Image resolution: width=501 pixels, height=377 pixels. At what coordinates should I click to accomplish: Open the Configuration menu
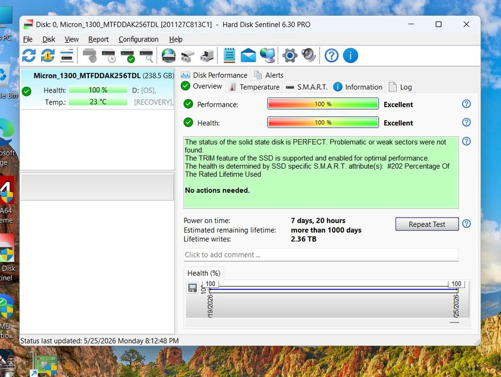(x=138, y=39)
